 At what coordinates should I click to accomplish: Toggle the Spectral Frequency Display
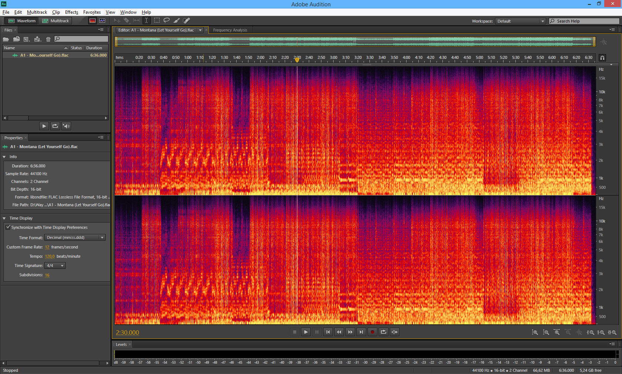pos(93,21)
